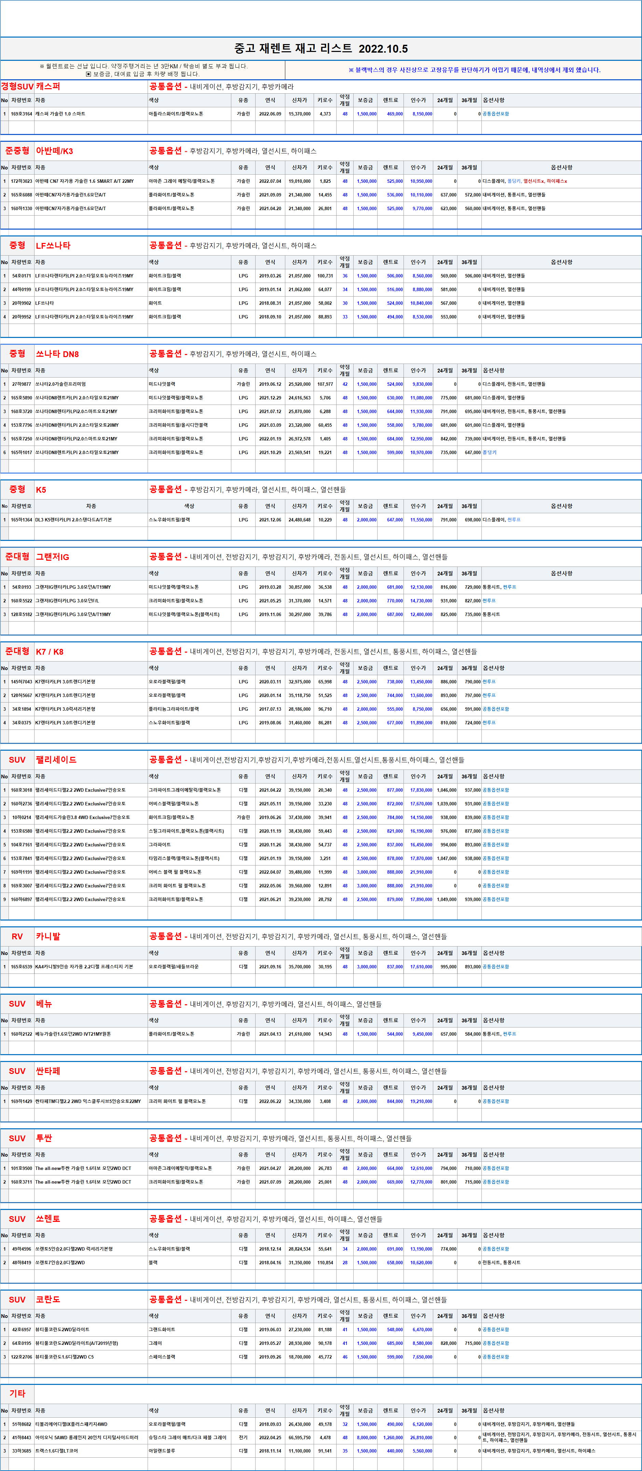Viewport: 642px width, 1471px height.
Task: Click the LF쏘나타 section heading
Action: point(53,246)
